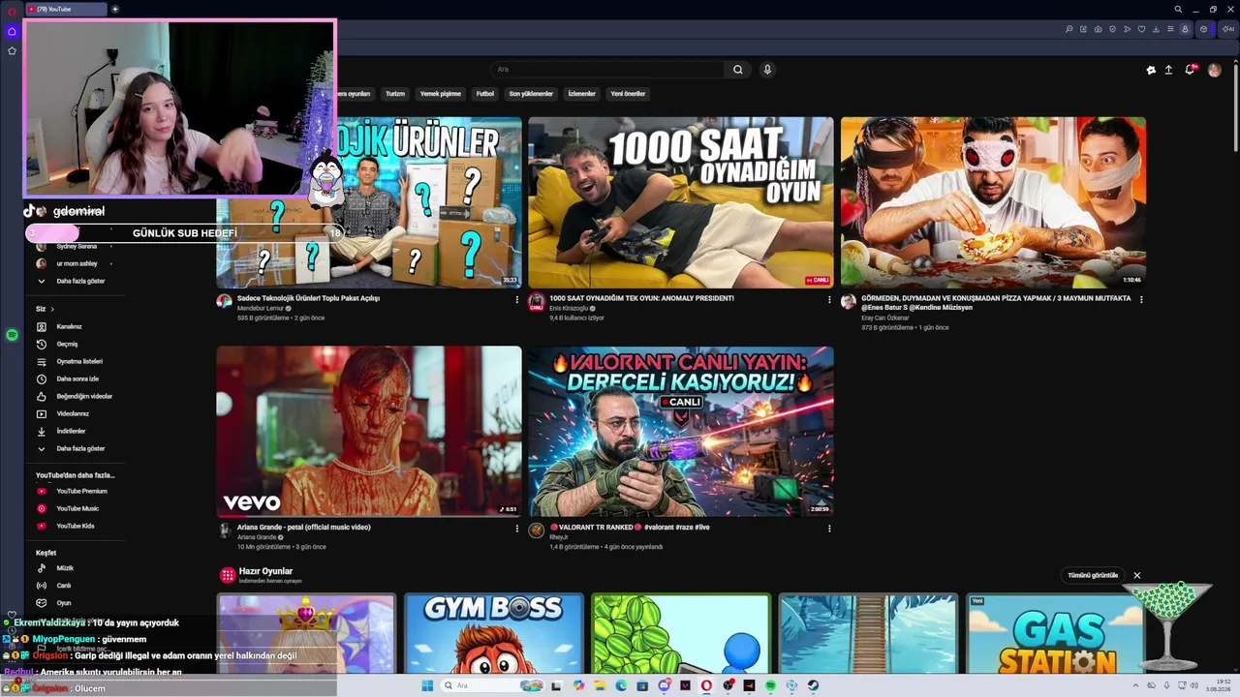1240x697 pixels.
Task: Select the Turizm filter chip
Action: 395,94
